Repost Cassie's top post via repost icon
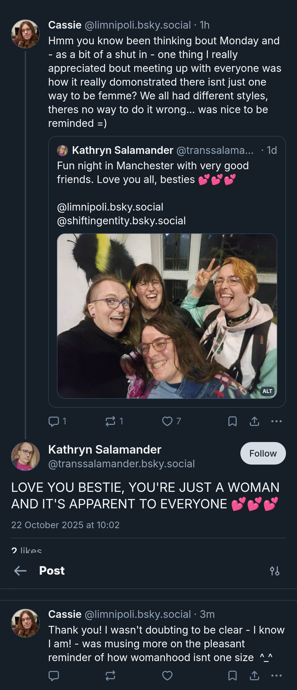 tap(111, 421)
